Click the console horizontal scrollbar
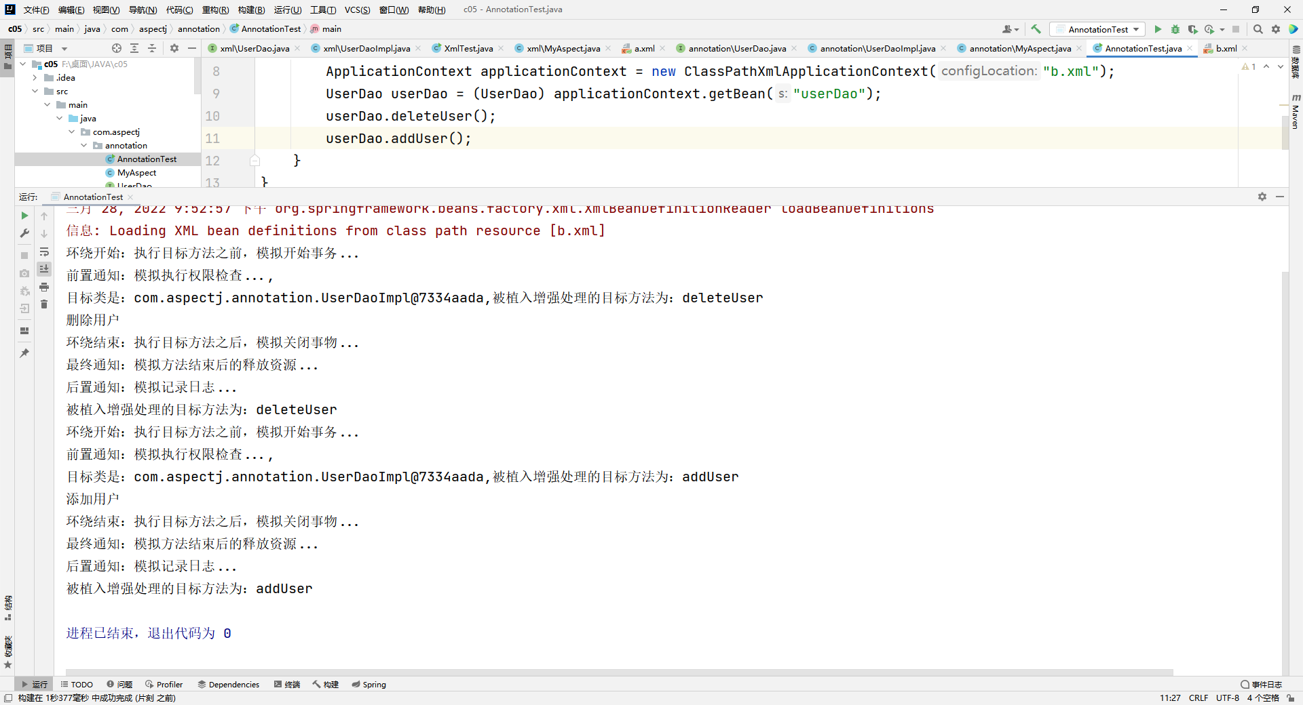The width and height of the screenshot is (1303, 705). click(619, 672)
